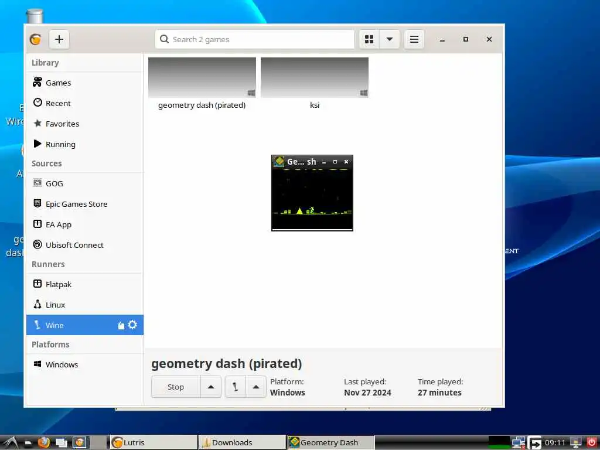Open the EA App source

click(85, 224)
